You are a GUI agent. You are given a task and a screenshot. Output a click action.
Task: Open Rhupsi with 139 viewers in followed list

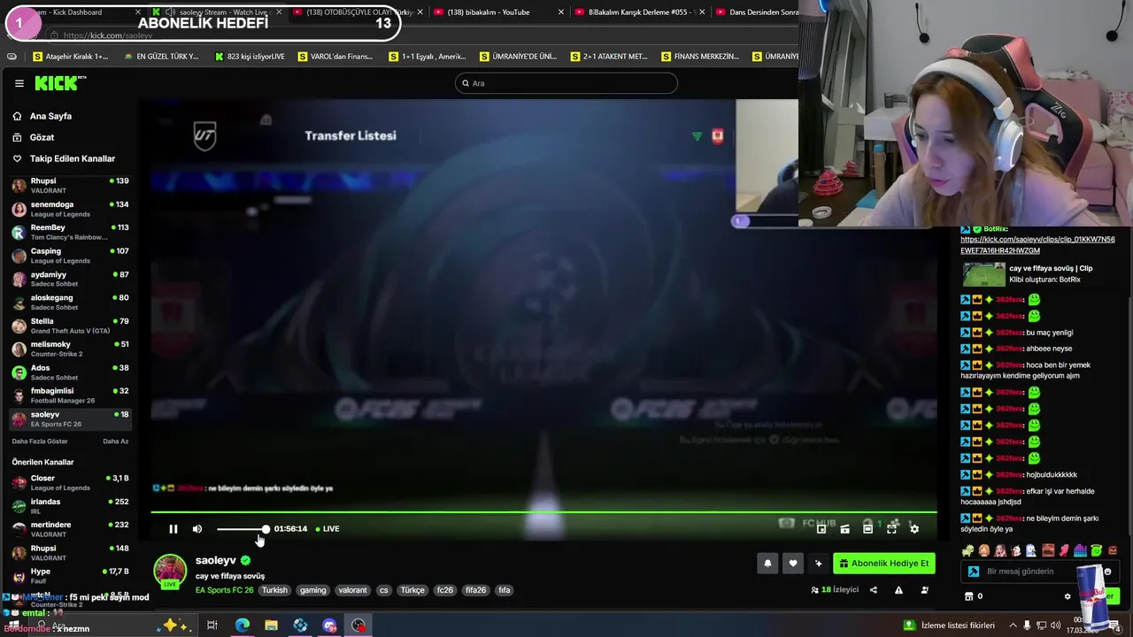click(71, 185)
